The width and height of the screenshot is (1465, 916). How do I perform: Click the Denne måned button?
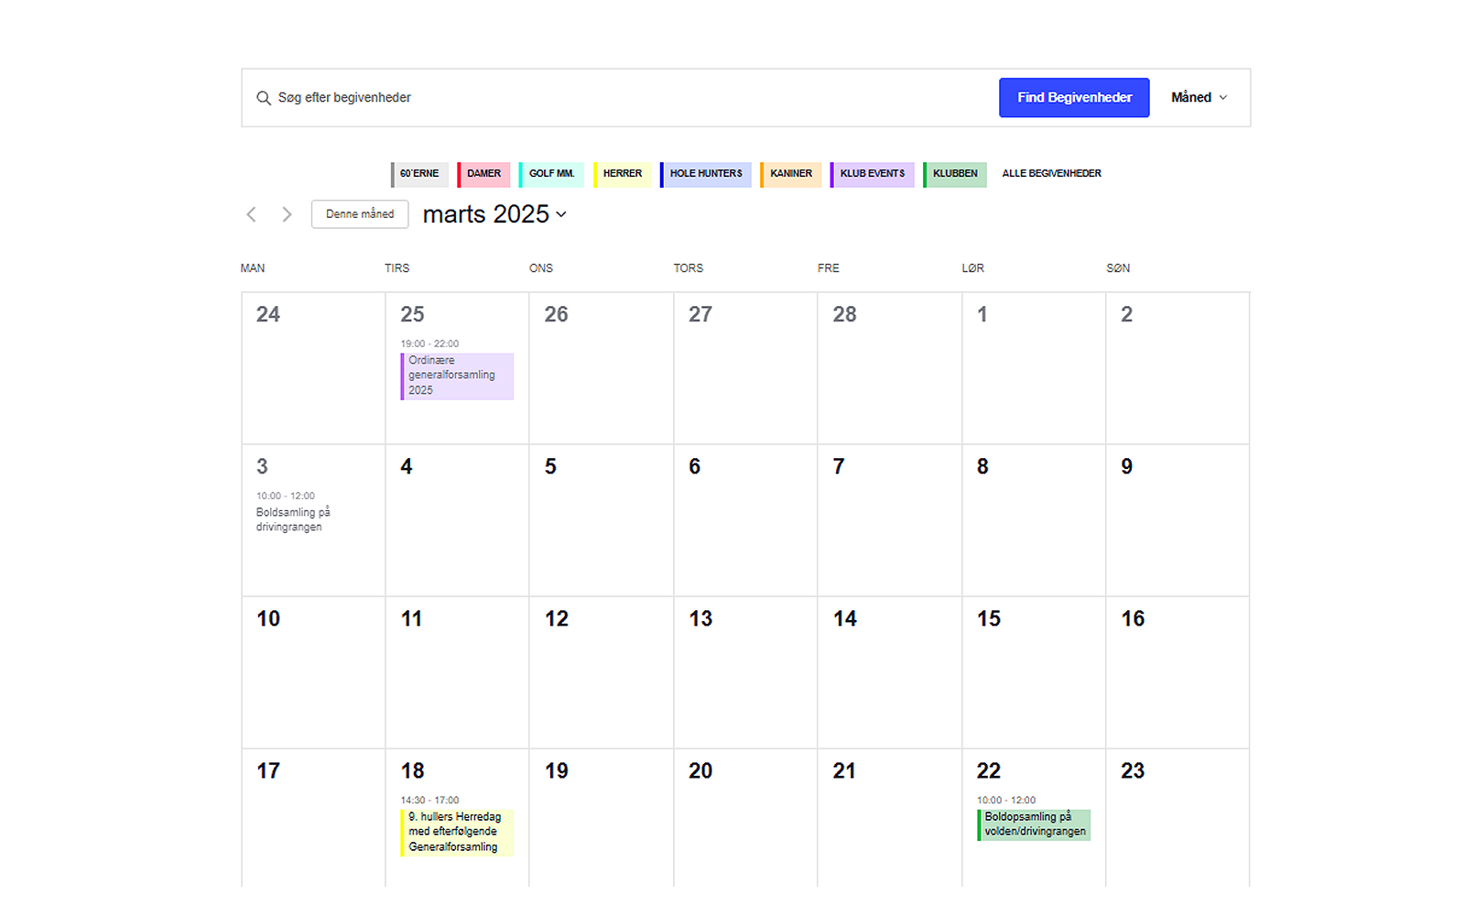point(360,214)
